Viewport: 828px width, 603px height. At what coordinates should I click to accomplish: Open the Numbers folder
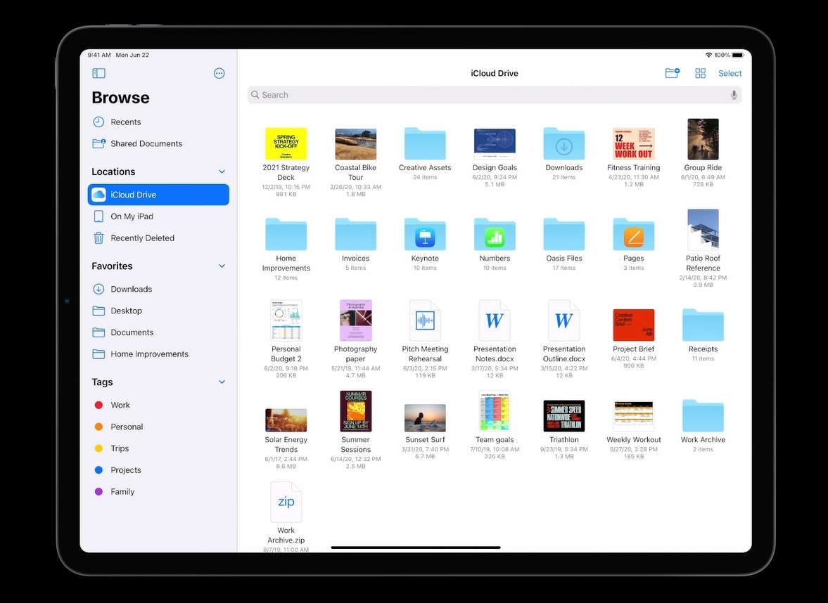click(x=495, y=235)
